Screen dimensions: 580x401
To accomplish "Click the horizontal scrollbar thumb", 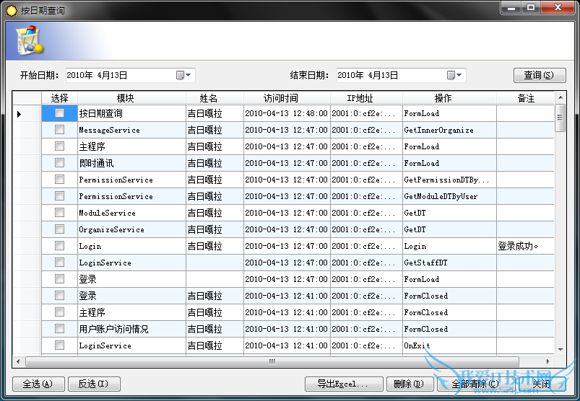I will click(x=272, y=361).
